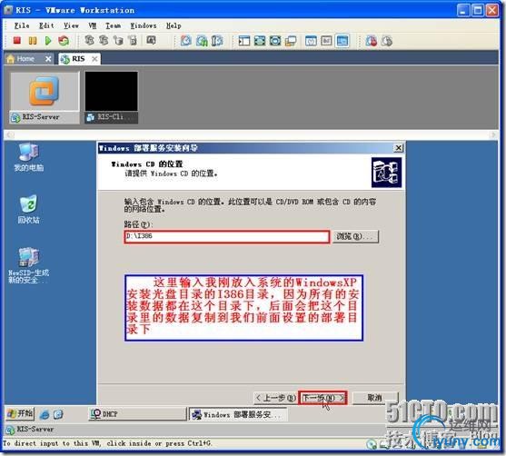The width and height of the screenshot is (506, 456).
Task: Click the last grayed replay toolbar icon
Action: tap(387, 41)
